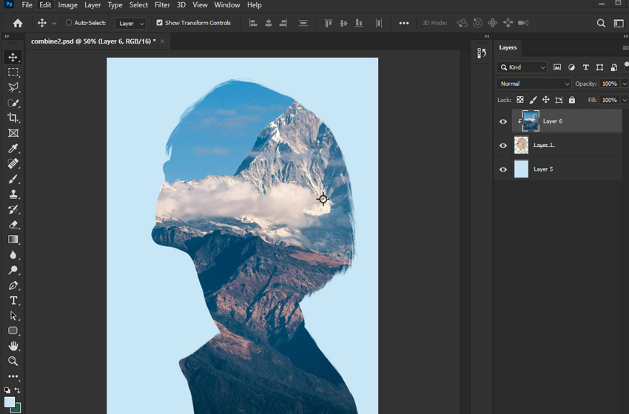629x414 pixels.
Task: Click the Home screen icon
Action: (x=18, y=23)
